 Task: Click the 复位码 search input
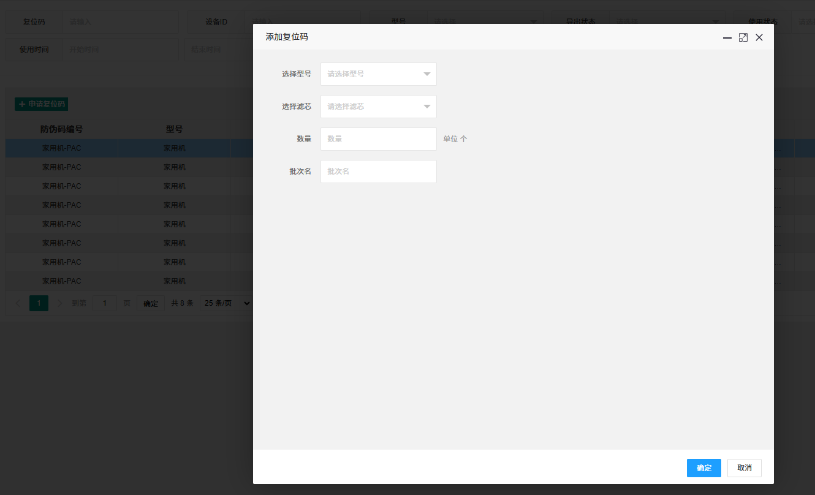120,21
